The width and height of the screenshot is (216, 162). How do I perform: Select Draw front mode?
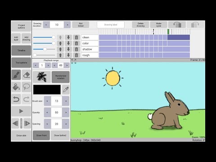coord(41,135)
